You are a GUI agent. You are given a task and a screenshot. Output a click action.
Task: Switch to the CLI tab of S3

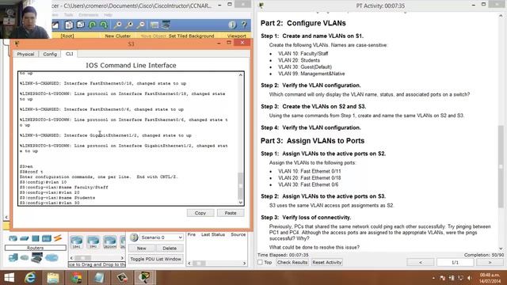pyautogui.click(x=70, y=54)
